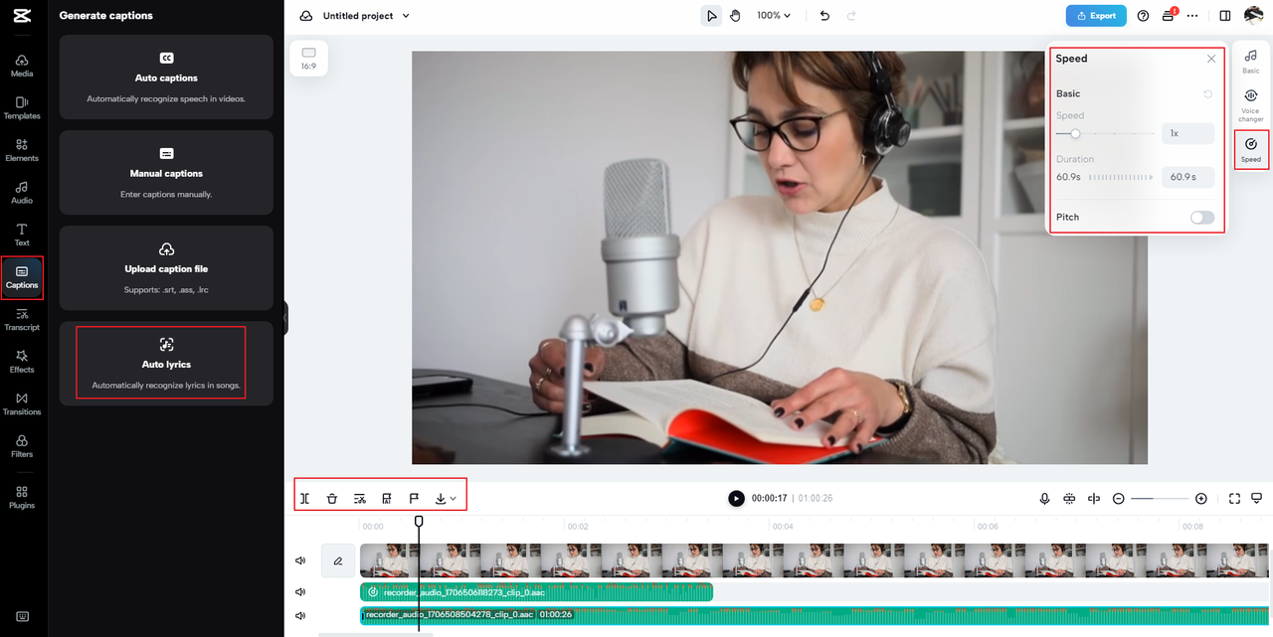Open the Basic audio tab on right
The height and width of the screenshot is (637, 1273).
[x=1251, y=62]
